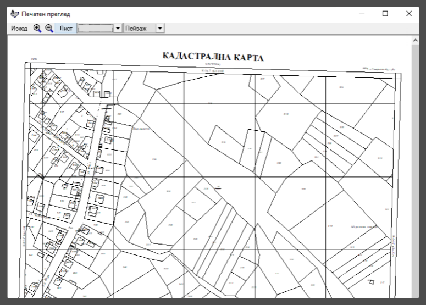Click the zoom out magnifier icon
426x305 pixels.
coord(49,28)
